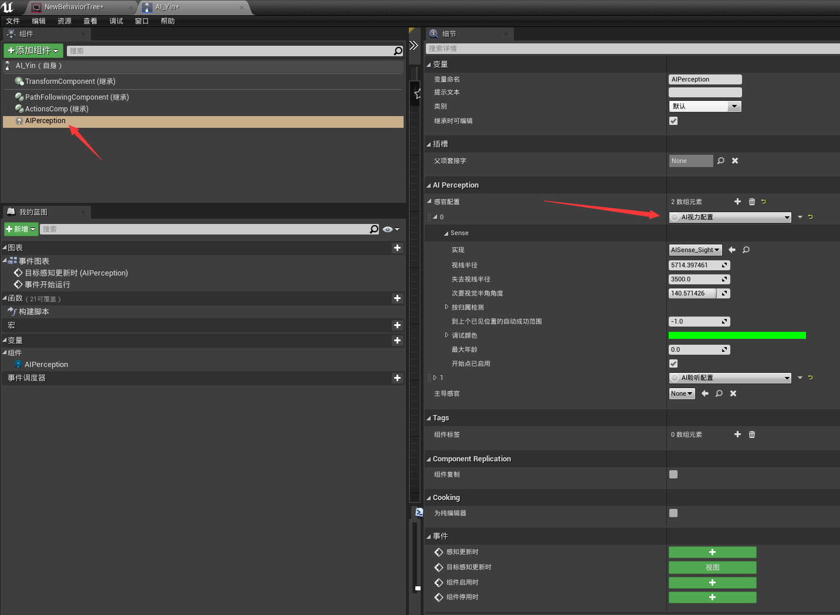Enable the 组件复制 checkbox

673,474
